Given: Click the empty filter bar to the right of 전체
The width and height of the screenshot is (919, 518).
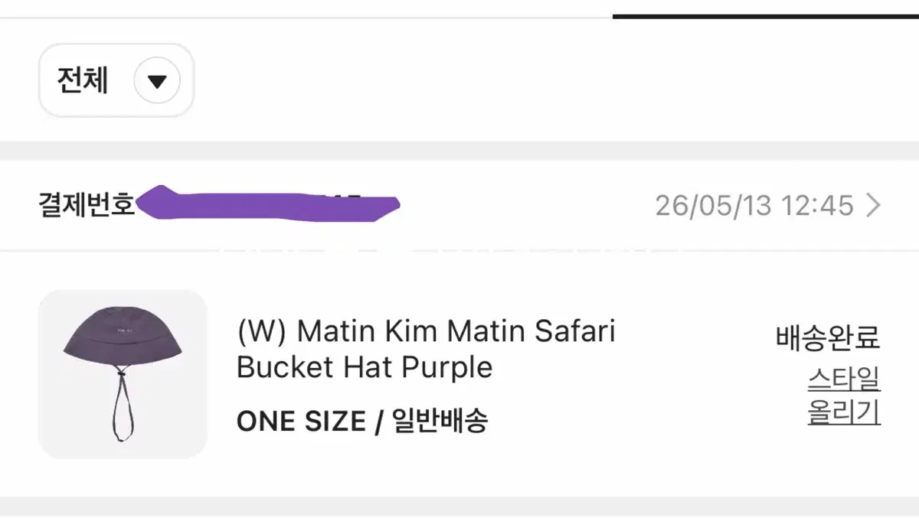Looking at the screenshot, I should [x=556, y=80].
